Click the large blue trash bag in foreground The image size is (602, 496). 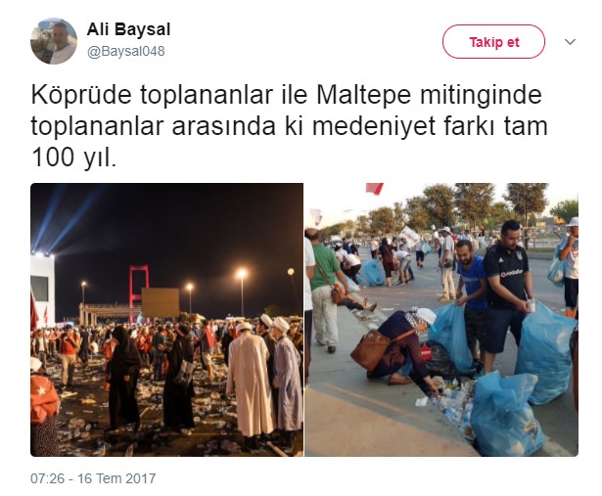[506, 414]
